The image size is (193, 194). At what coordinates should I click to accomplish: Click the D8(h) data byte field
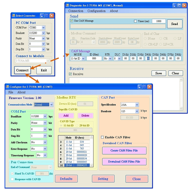pyautogui.click(x=178, y=58)
